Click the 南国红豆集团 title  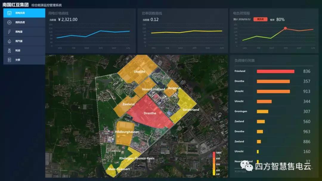(x=16, y=5)
